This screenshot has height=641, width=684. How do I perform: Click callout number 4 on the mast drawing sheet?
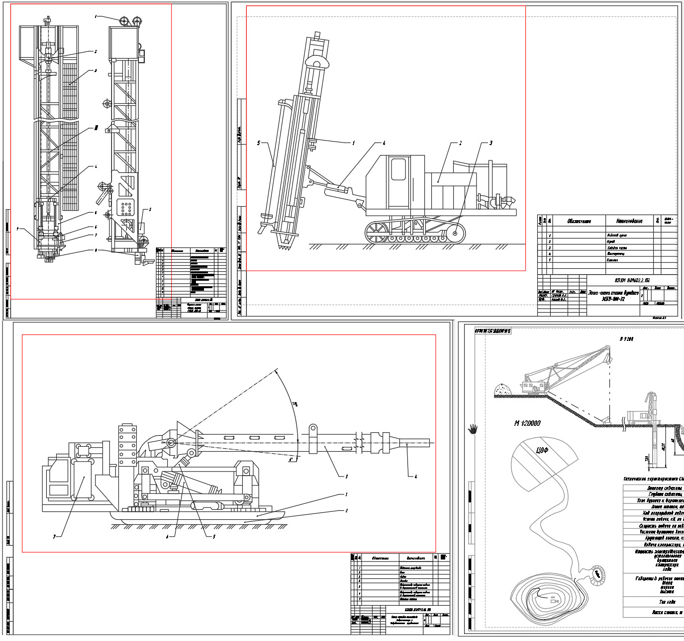[95, 167]
